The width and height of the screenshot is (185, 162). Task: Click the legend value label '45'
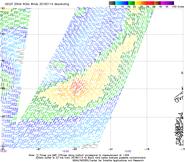click(x=167, y=7)
